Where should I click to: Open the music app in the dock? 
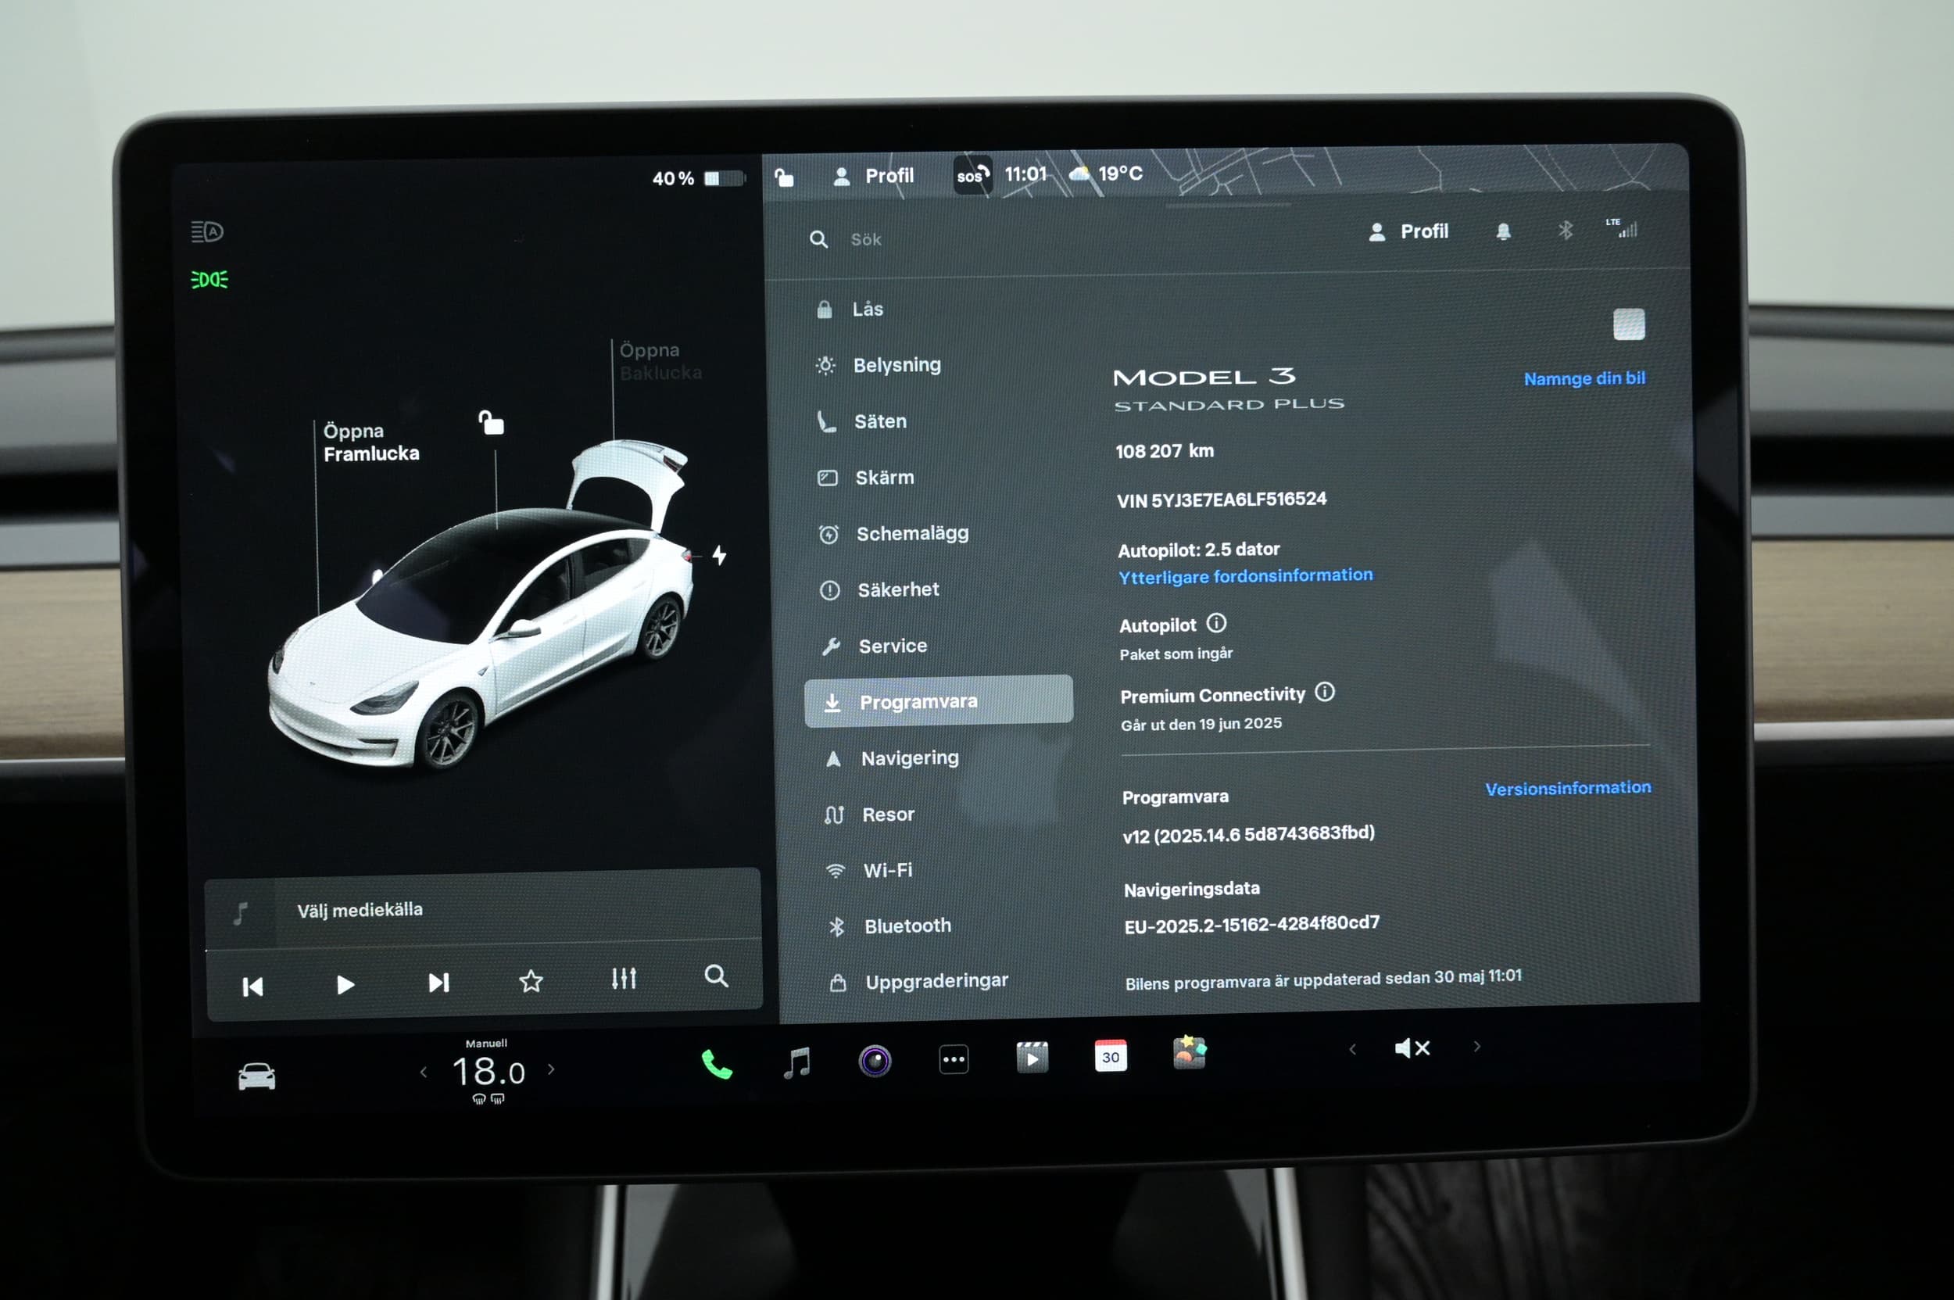pos(796,1062)
